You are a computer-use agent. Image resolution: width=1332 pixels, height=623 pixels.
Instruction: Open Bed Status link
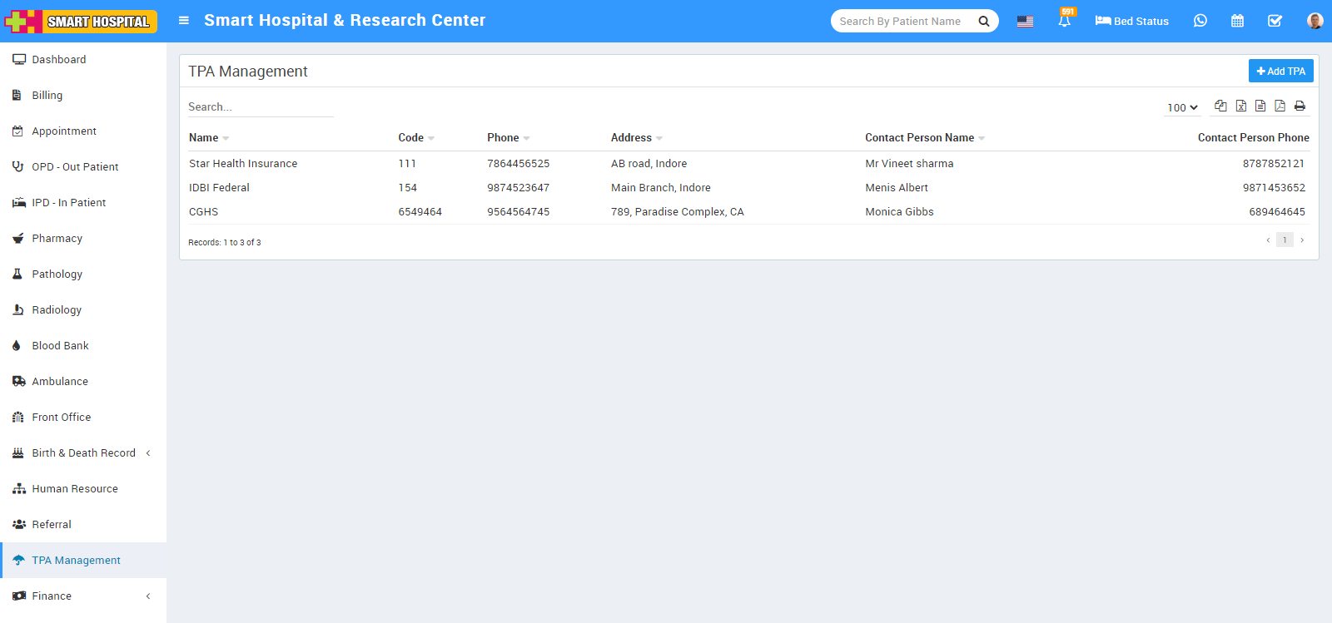coord(1132,21)
